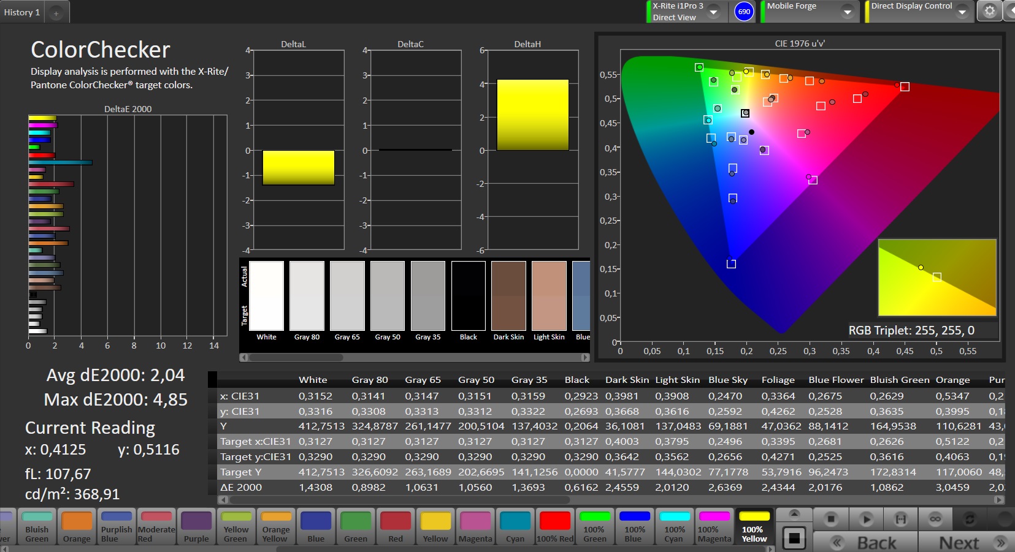This screenshot has width=1015, height=552.
Task: Open settings via the gear icon
Action: pyautogui.click(x=989, y=11)
